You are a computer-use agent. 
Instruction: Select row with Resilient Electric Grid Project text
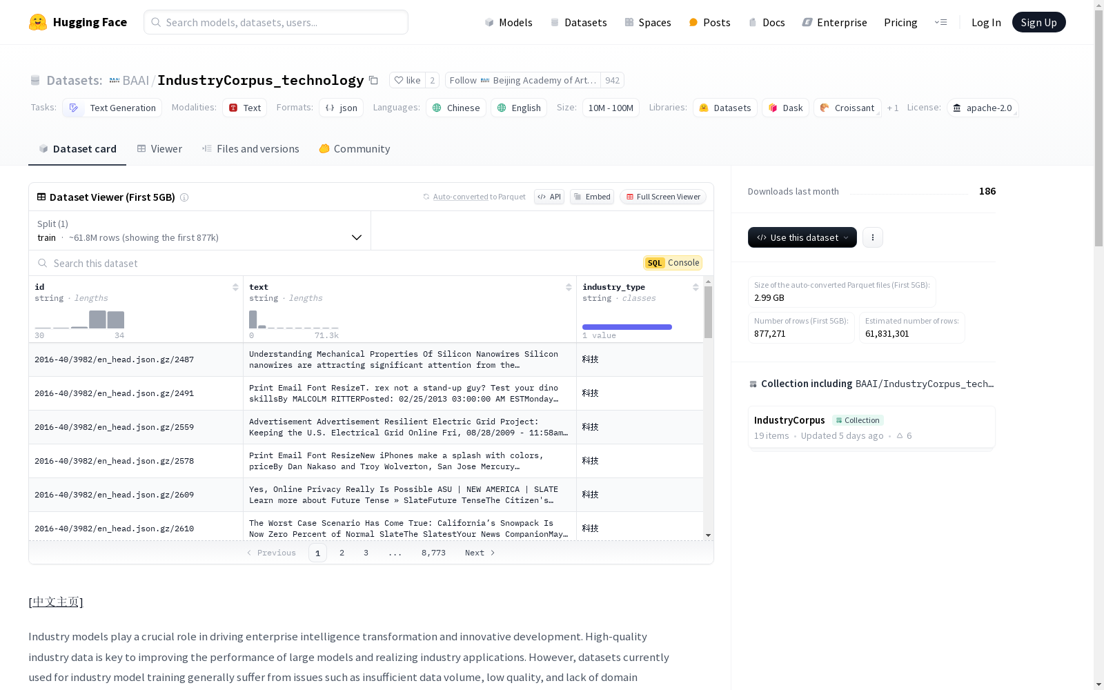366,427
